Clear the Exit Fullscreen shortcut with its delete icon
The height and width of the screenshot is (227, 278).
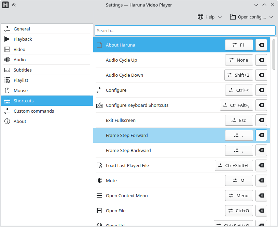point(261,120)
